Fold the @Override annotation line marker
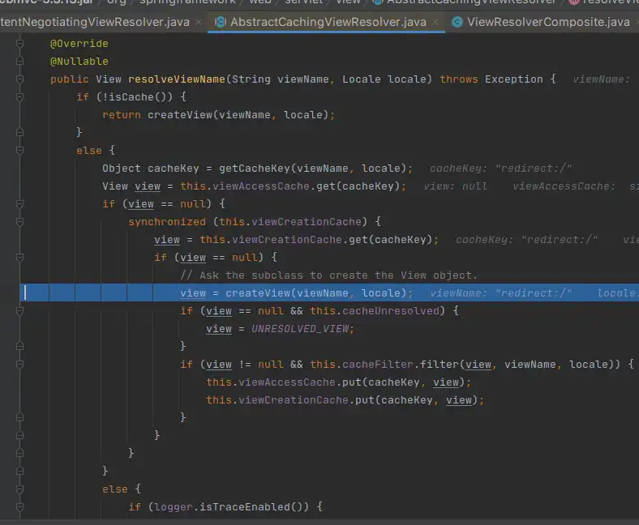639x525 pixels. pyautogui.click(x=19, y=43)
